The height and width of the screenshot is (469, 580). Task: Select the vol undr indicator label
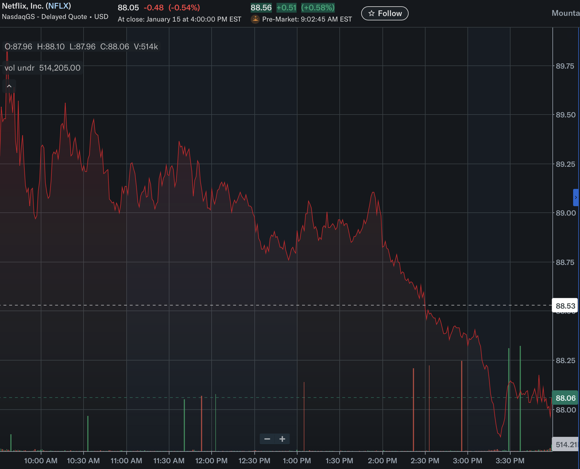click(x=20, y=68)
